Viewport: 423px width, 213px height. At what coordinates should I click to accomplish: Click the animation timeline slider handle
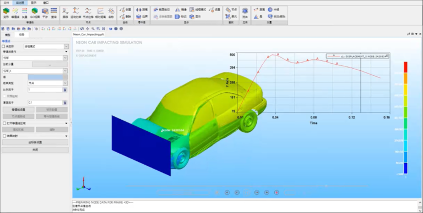[327, 186]
